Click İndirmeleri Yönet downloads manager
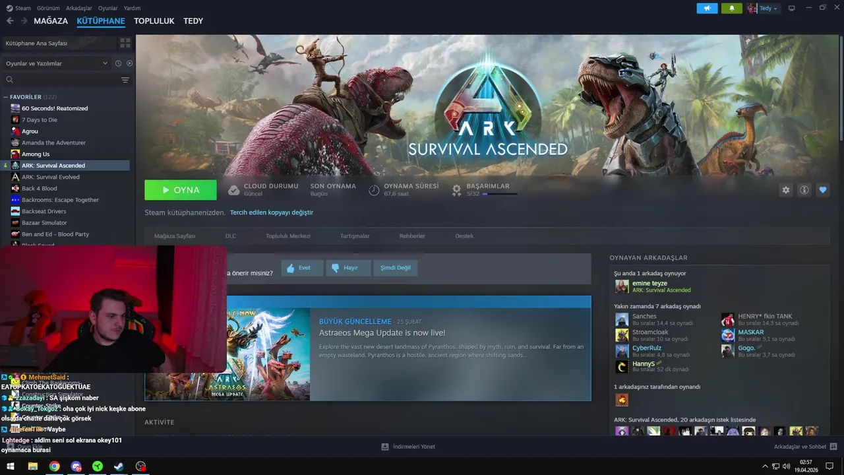The image size is (844, 475). (x=408, y=447)
